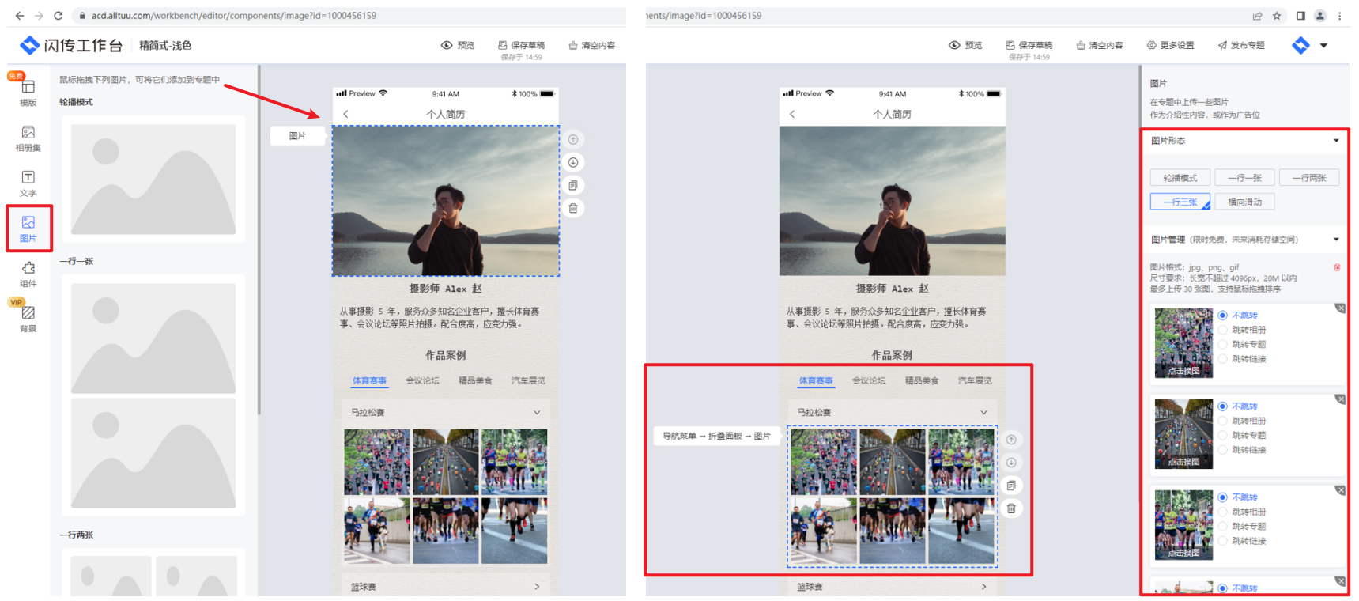Move the marathon image grid block up
Image resolution: width=1359 pixels, height=601 pixels.
tap(1011, 440)
